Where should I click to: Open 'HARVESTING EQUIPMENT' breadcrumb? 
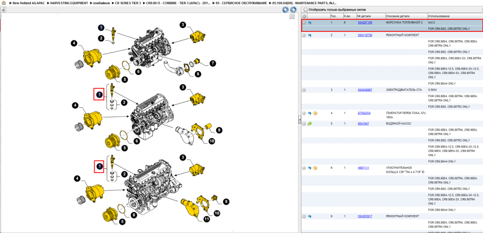coord(69,3)
